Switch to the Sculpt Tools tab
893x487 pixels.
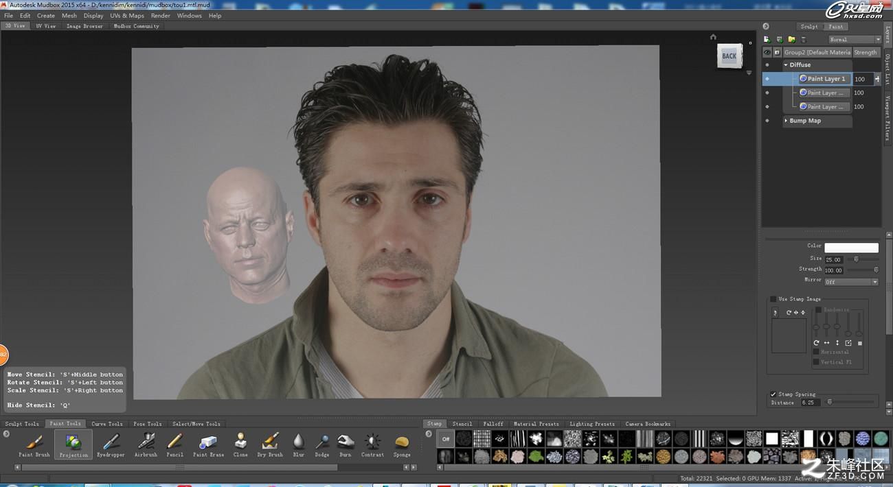click(22, 424)
